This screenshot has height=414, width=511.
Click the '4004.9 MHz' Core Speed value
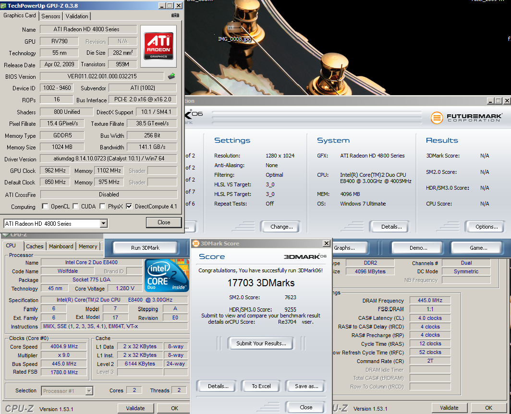(x=64, y=347)
